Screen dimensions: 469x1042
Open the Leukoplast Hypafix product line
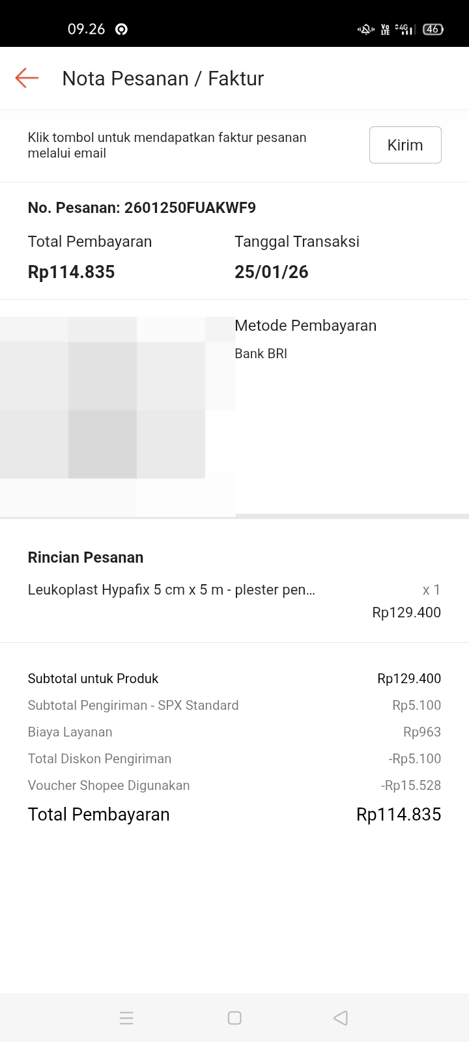171,590
